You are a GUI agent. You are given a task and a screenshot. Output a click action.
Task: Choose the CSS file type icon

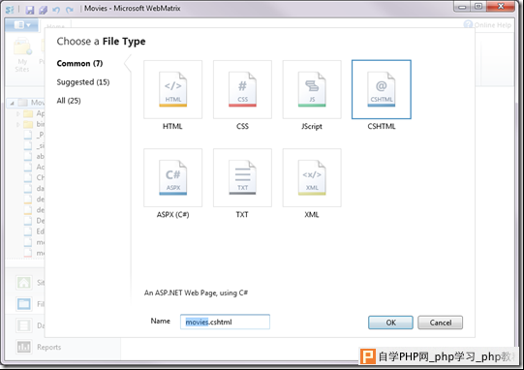(x=242, y=89)
